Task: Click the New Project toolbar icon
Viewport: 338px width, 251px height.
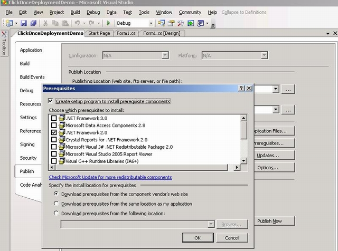Action: click(10, 23)
